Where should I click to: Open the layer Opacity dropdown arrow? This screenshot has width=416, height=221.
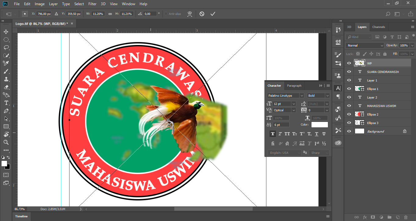pos(412,45)
